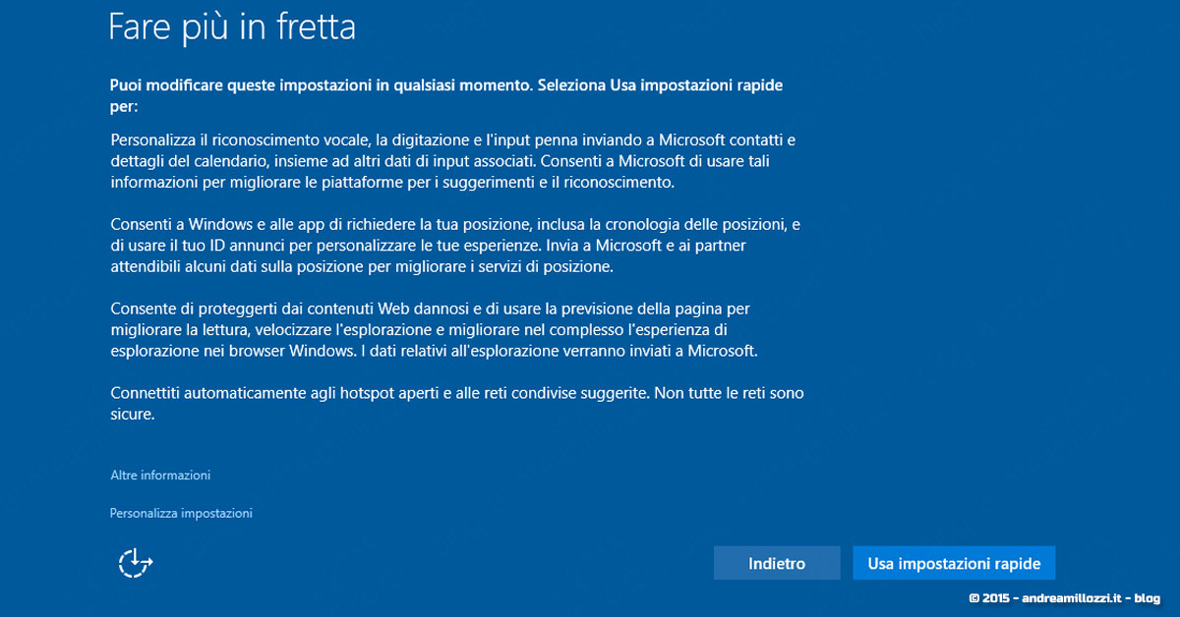Select the web protection paragraph
This screenshot has width=1180, height=617.
452,329
